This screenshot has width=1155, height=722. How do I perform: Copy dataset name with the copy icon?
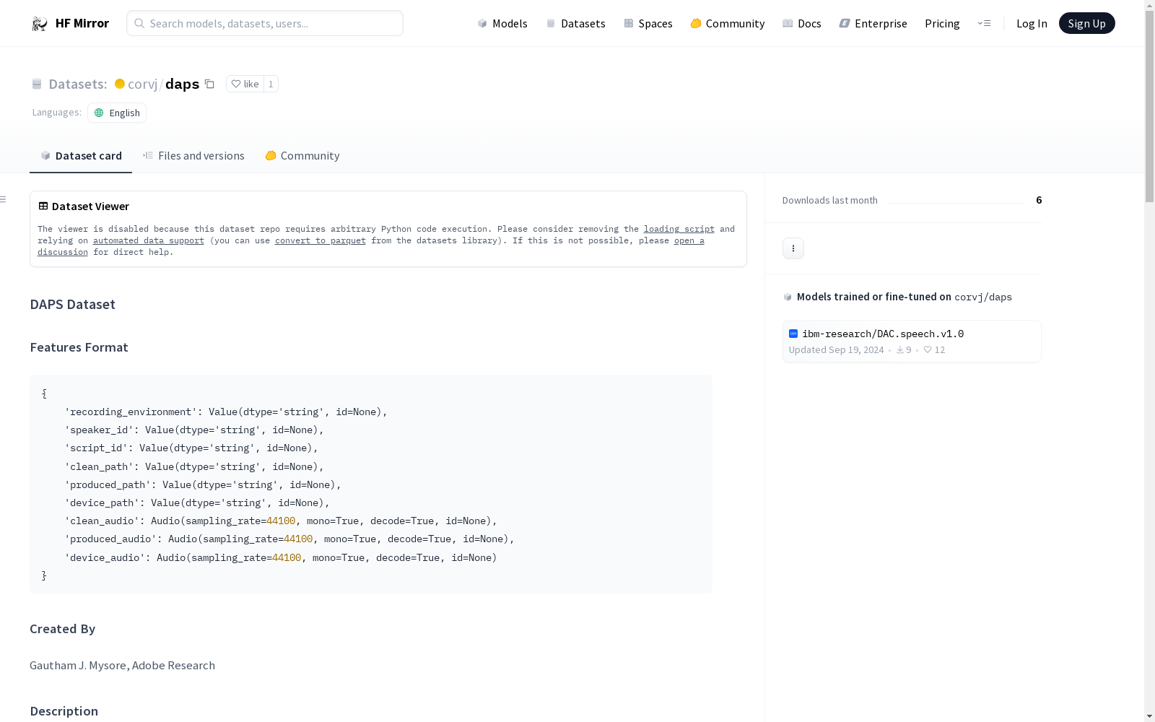[x=209, y=84]
